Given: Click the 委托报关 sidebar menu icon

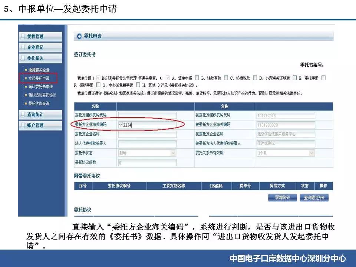Looking at the screenshot, I should pyautogui.click(x=23, y=59).
